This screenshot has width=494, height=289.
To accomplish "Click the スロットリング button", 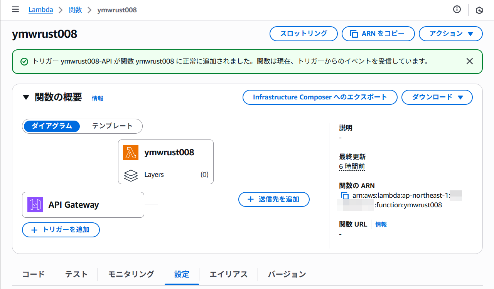I will tap(303, 34).
